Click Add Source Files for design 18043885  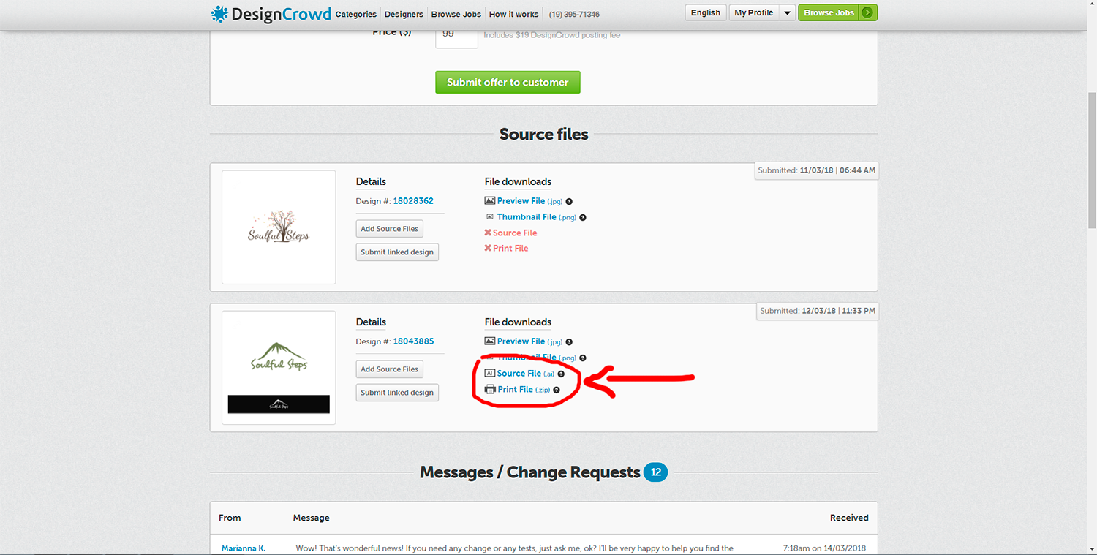point(389,369)
